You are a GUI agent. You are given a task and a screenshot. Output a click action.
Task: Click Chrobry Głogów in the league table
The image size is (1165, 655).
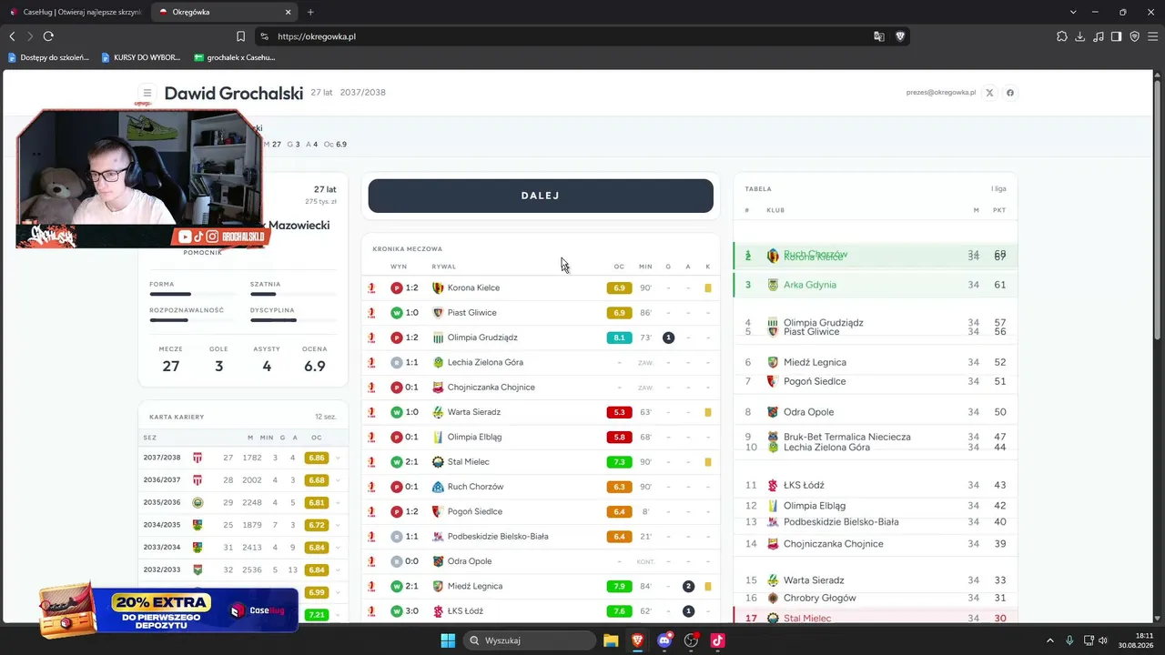(x=820, y=598)
